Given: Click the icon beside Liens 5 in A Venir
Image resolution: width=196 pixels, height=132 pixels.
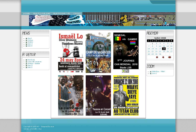Looking at the screenshot, I should [x=26, y=67].
